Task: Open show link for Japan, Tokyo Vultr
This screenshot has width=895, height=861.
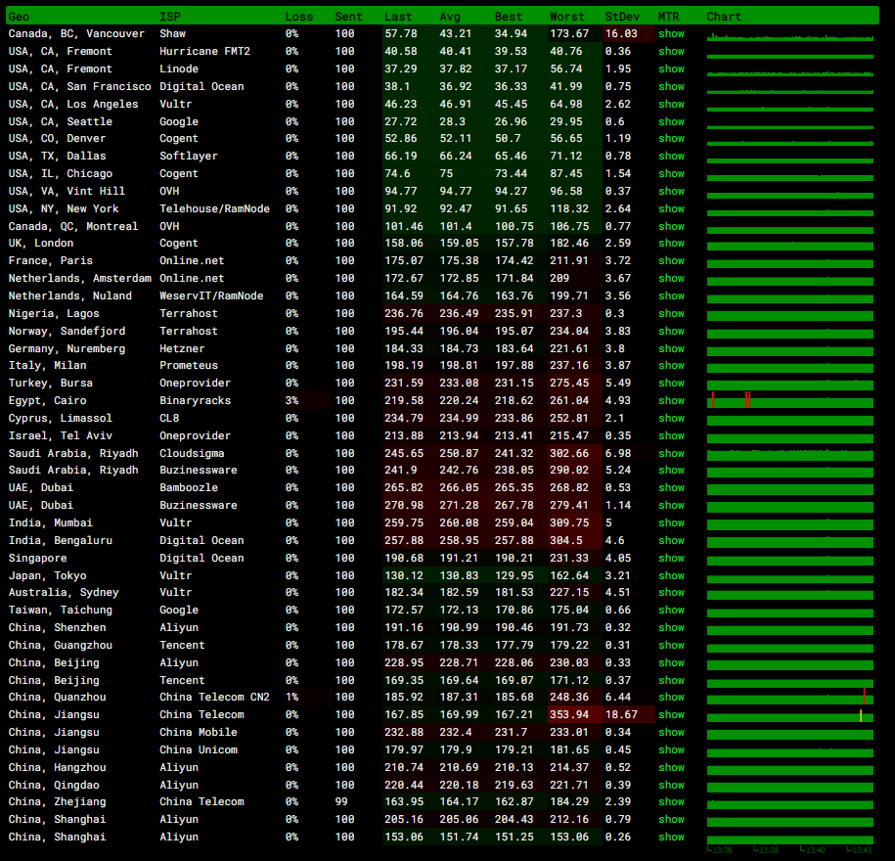Action: click(671, 576)
